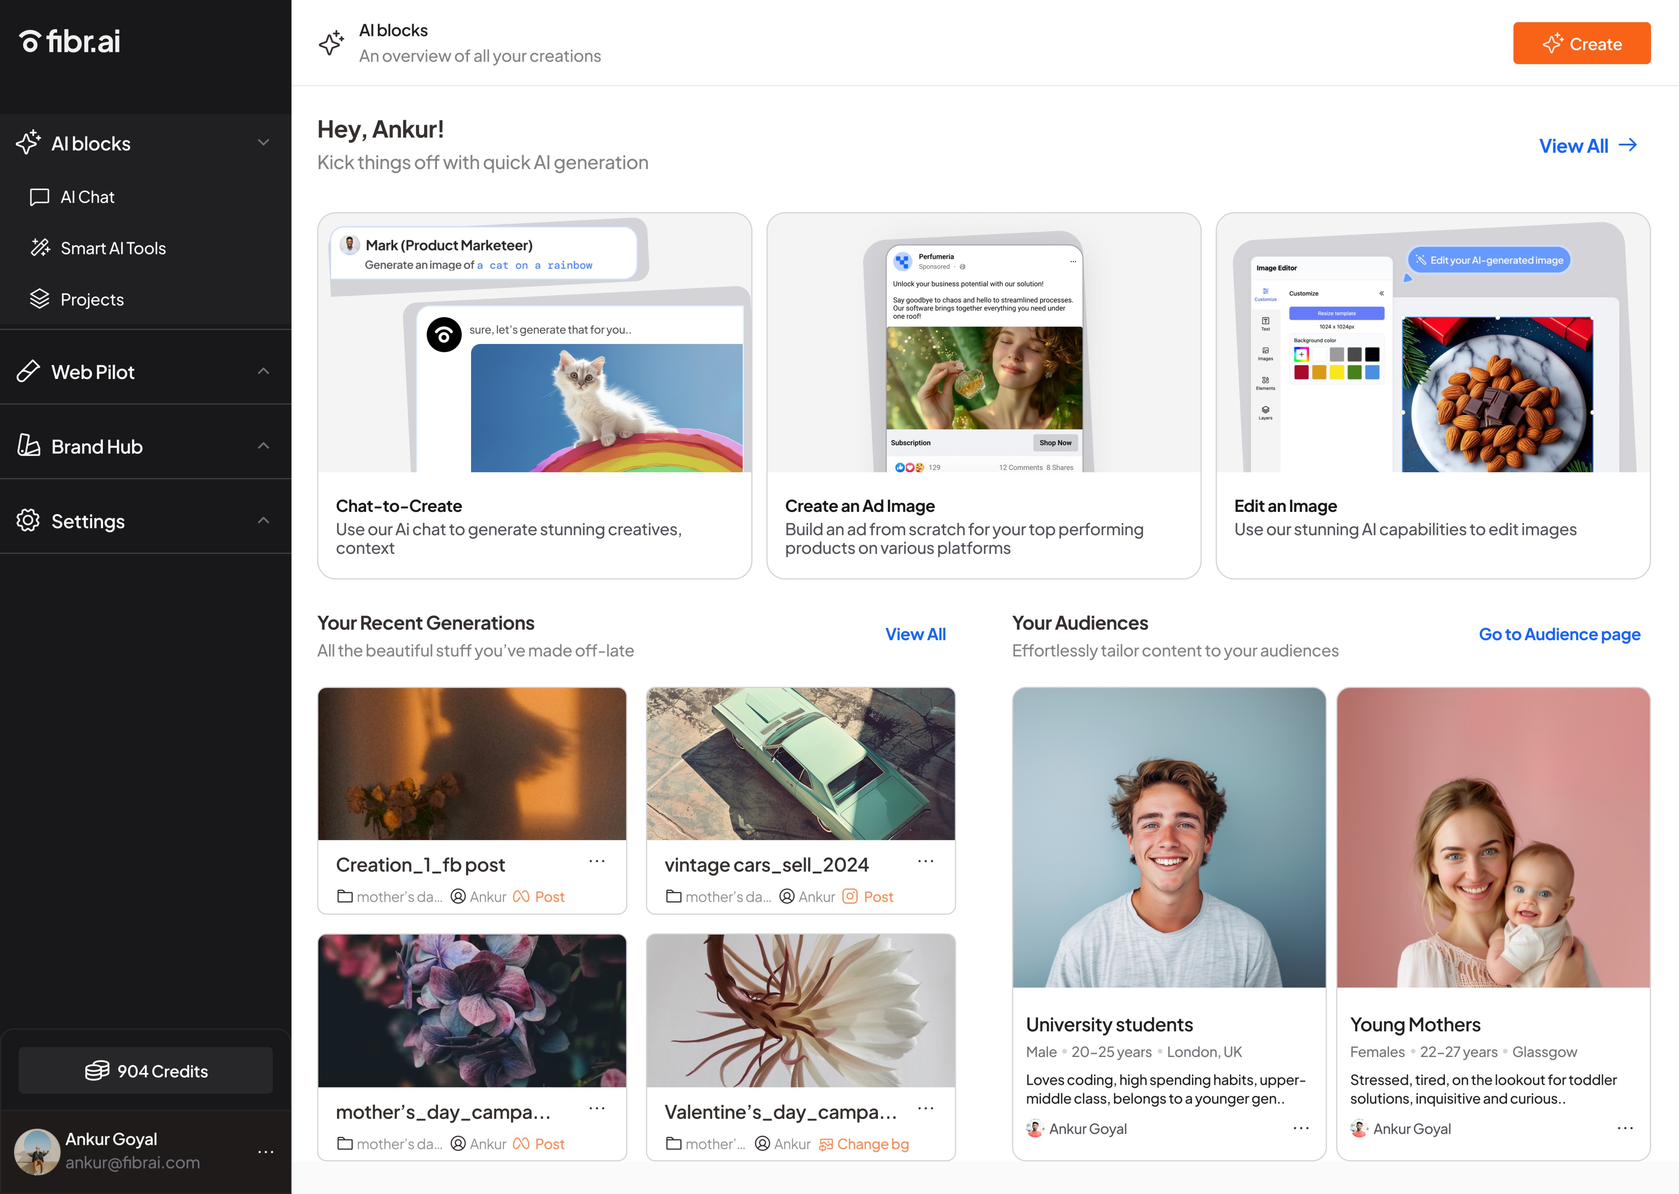The width and height of the screenshot is (1679, 1194).
Task: Open the Go to Audience page link
Action: tap(1559, 634)
